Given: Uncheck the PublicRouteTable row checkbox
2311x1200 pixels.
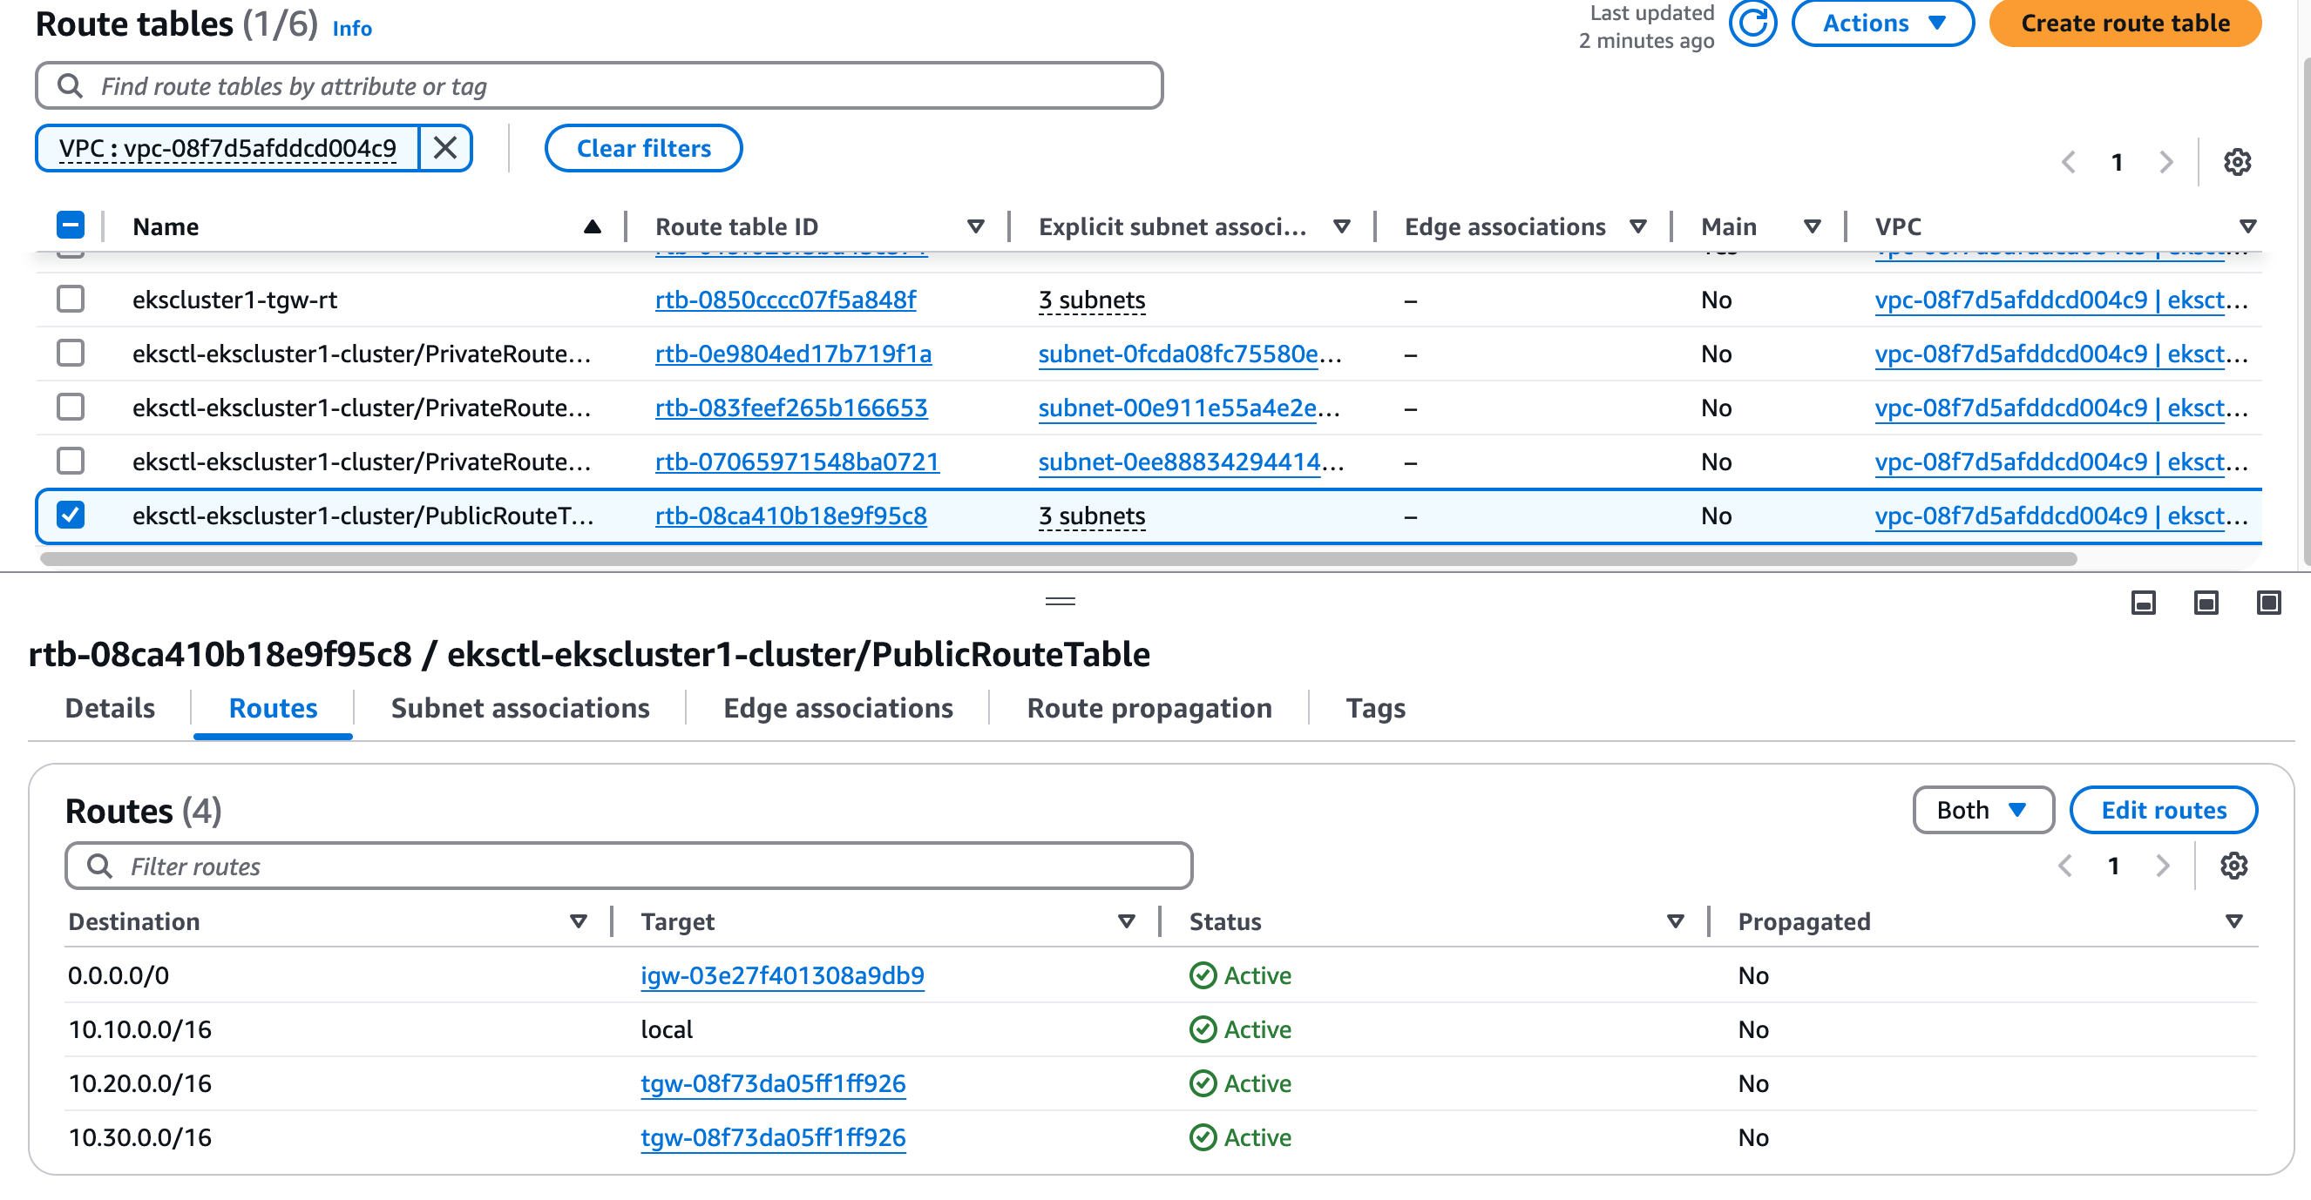Looking at the screenshot, I should pyautogui.click(x=70, y=516).
